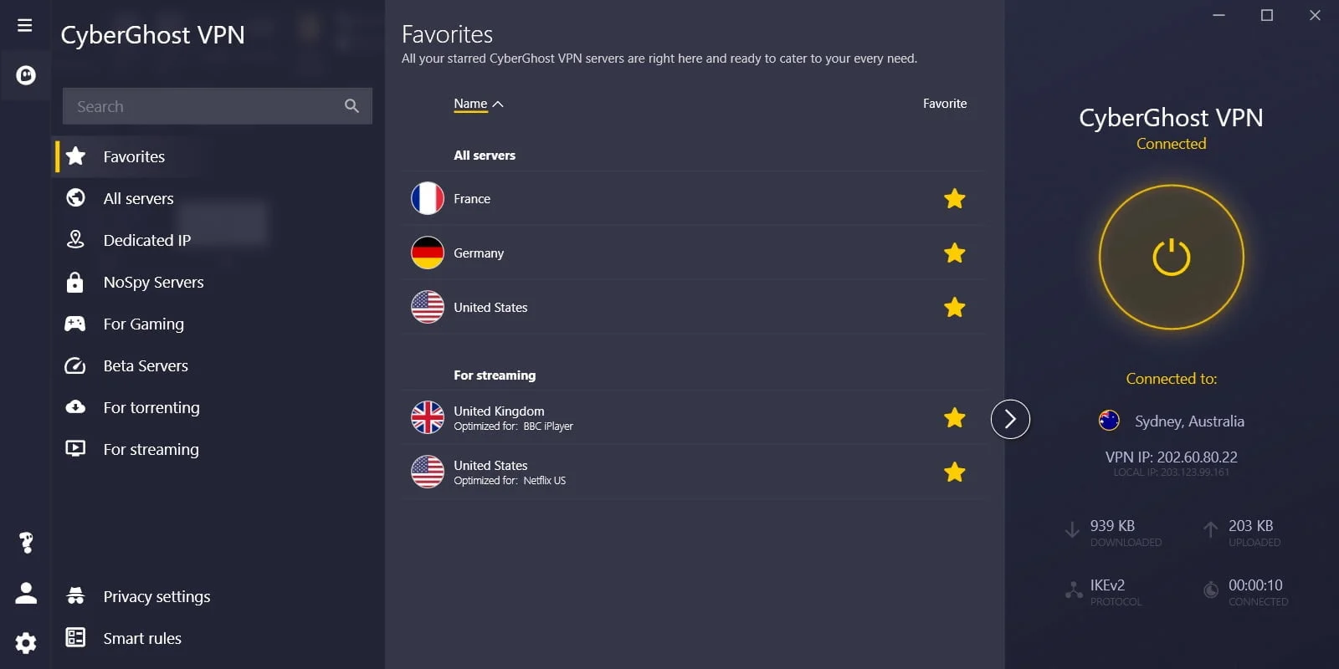
Task: Remove Germany star from favorites
Action: pyautogui.click(x=954, y=253)
